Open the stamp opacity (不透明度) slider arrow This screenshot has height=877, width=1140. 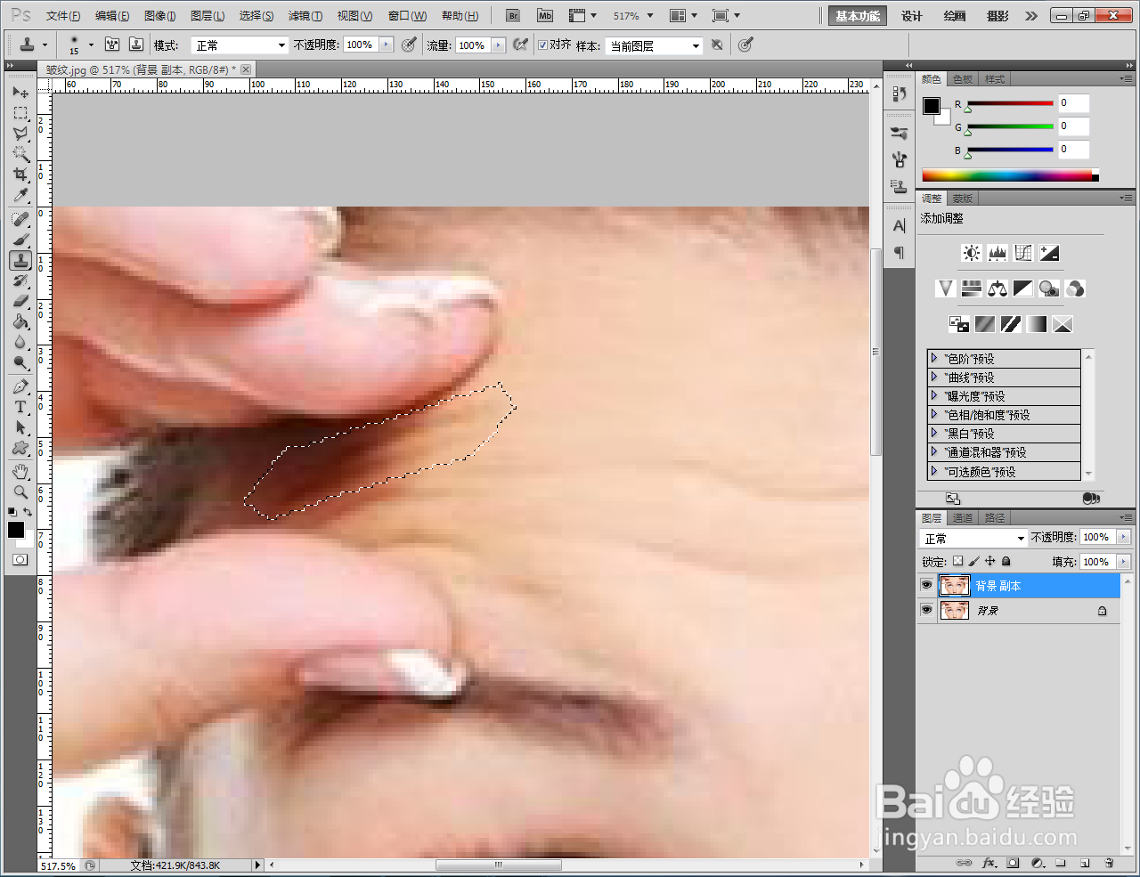pos(386,45)
